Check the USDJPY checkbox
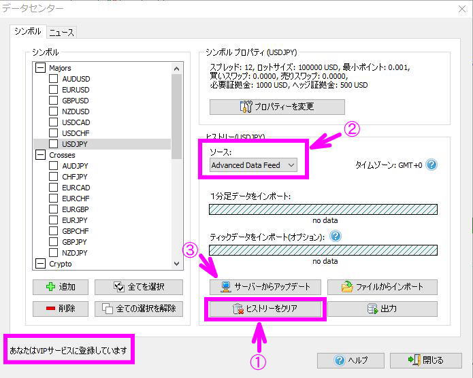 click(53, 143)
